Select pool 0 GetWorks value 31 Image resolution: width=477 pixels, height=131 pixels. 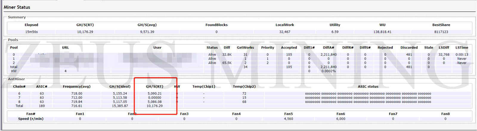click(245, 55)
